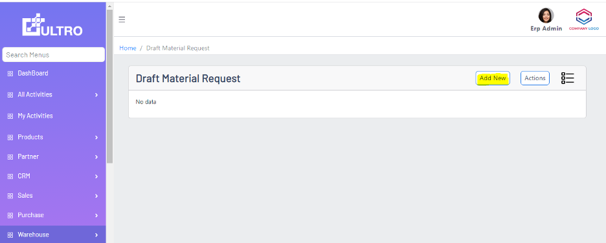Image resolution: width=606 pixels, height=243 pixels.
Task: Go to Home breadcrumb link
Action: (128, 48)
